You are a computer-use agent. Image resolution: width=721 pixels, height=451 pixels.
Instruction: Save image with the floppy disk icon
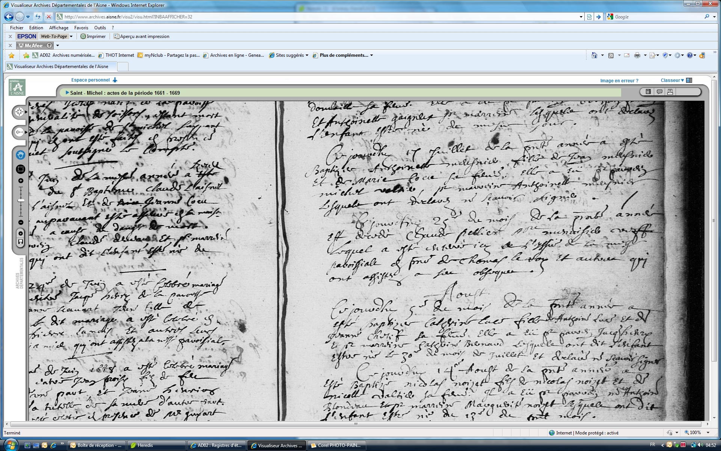pyautogui.click(x=21, y=242)
